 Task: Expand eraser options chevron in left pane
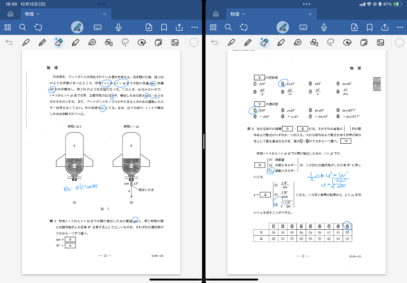(x=59, y=47)
